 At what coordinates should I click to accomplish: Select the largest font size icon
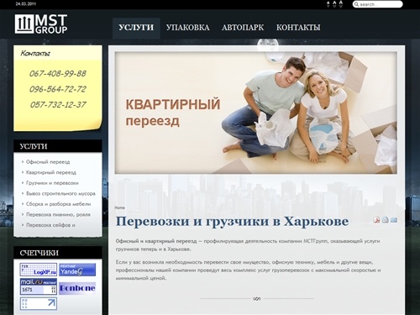tap(341, 4)
